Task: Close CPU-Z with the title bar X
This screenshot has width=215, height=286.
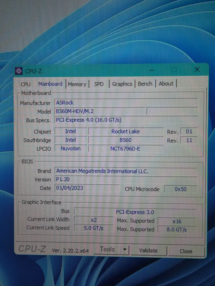Action: tap(197, 69)
